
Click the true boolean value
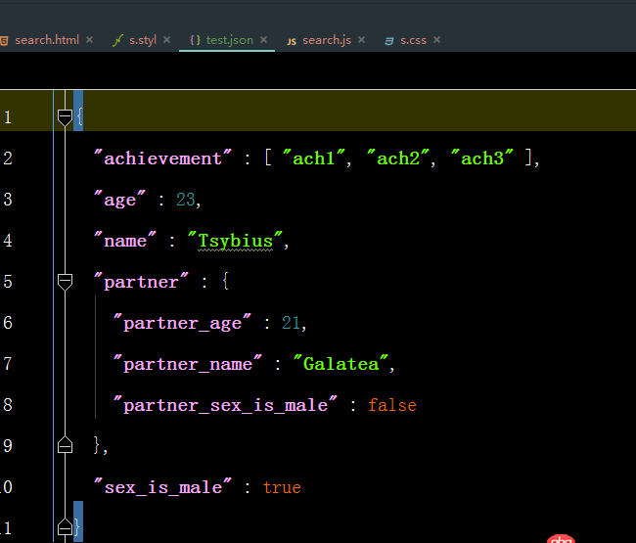282,487
